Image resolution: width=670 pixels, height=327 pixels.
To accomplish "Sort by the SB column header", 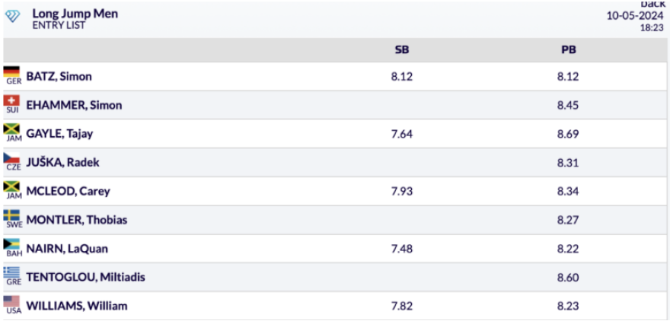I will (402, 50).
